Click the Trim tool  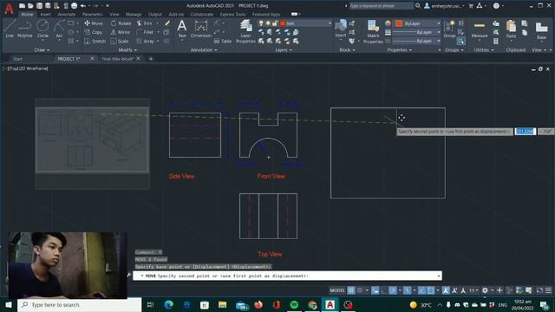(145, 23)
